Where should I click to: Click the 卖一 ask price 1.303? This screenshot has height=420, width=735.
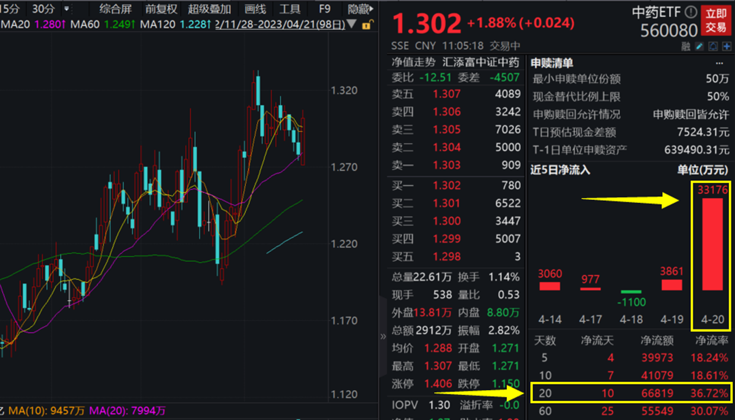pyautogui.click(x=446, y=165)
